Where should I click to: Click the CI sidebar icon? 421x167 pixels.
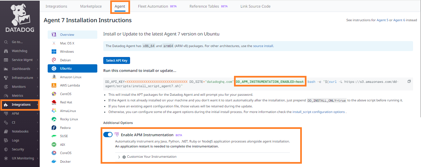(x=6, y=123)
